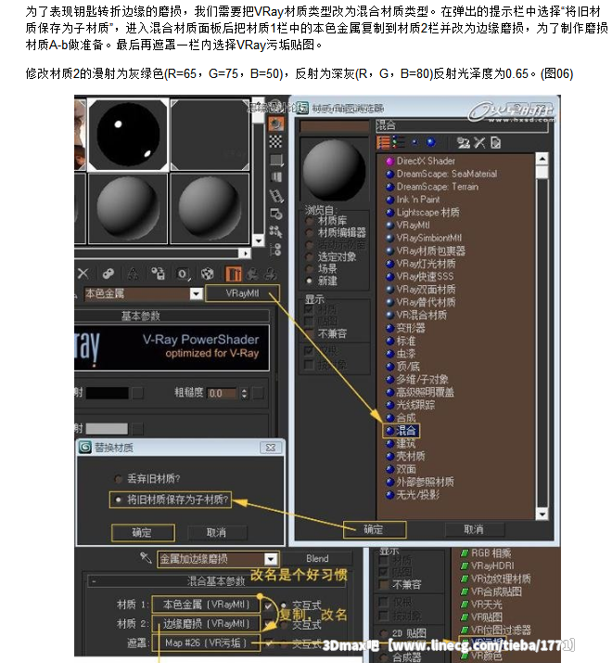Click Update Scene Materials icon in the browser
The width and height of the screenshot is (612, 663).
point(464,143)
